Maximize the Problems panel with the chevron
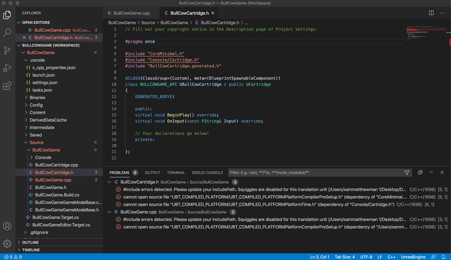451x260 pixels. [431, 172]
